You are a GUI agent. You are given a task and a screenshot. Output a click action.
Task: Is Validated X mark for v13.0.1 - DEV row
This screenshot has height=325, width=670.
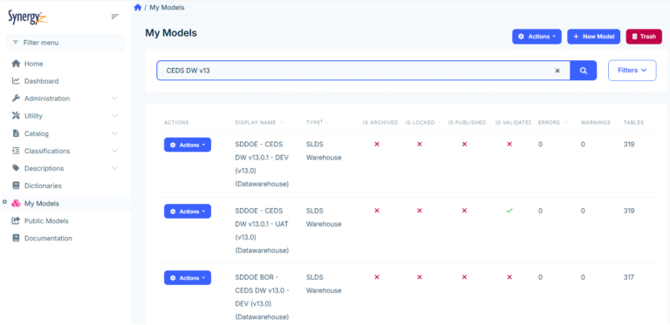tap(509, 145)
